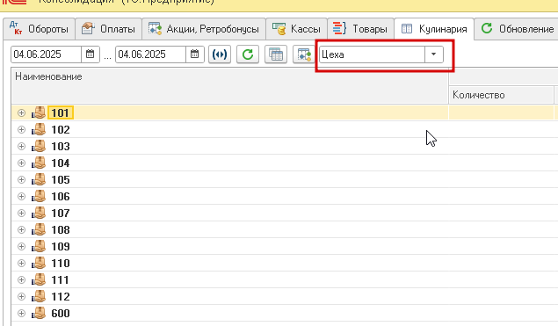Open calendar picker for end date
The image size is (558, 326).
click(x=195, y=54)
